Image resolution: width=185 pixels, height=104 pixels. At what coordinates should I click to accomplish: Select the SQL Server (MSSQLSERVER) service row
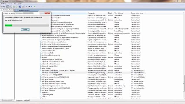click(92, 73)
